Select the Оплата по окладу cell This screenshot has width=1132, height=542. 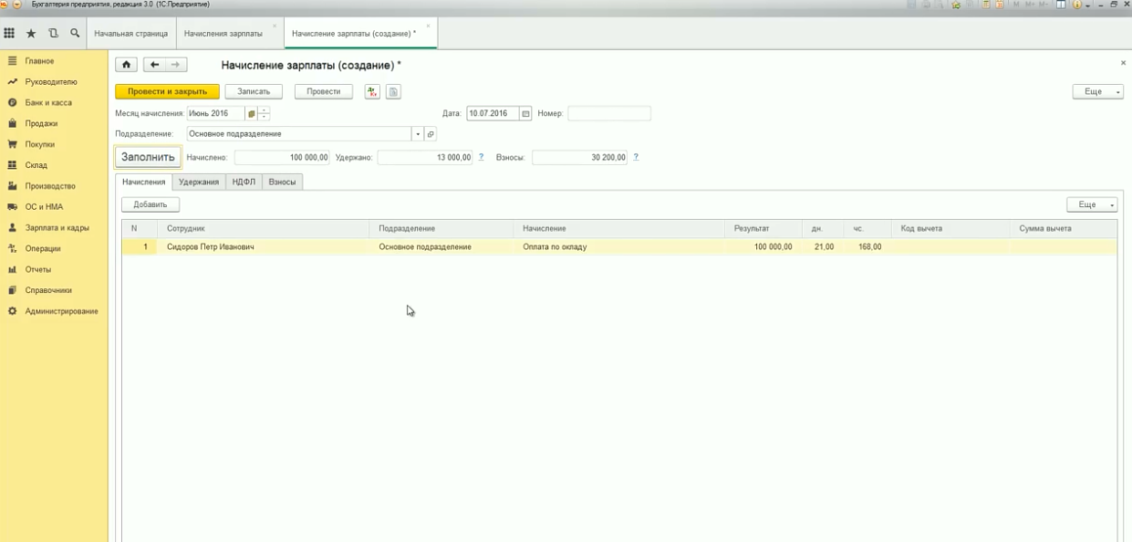pyautogui.click(x=618, y=247)
